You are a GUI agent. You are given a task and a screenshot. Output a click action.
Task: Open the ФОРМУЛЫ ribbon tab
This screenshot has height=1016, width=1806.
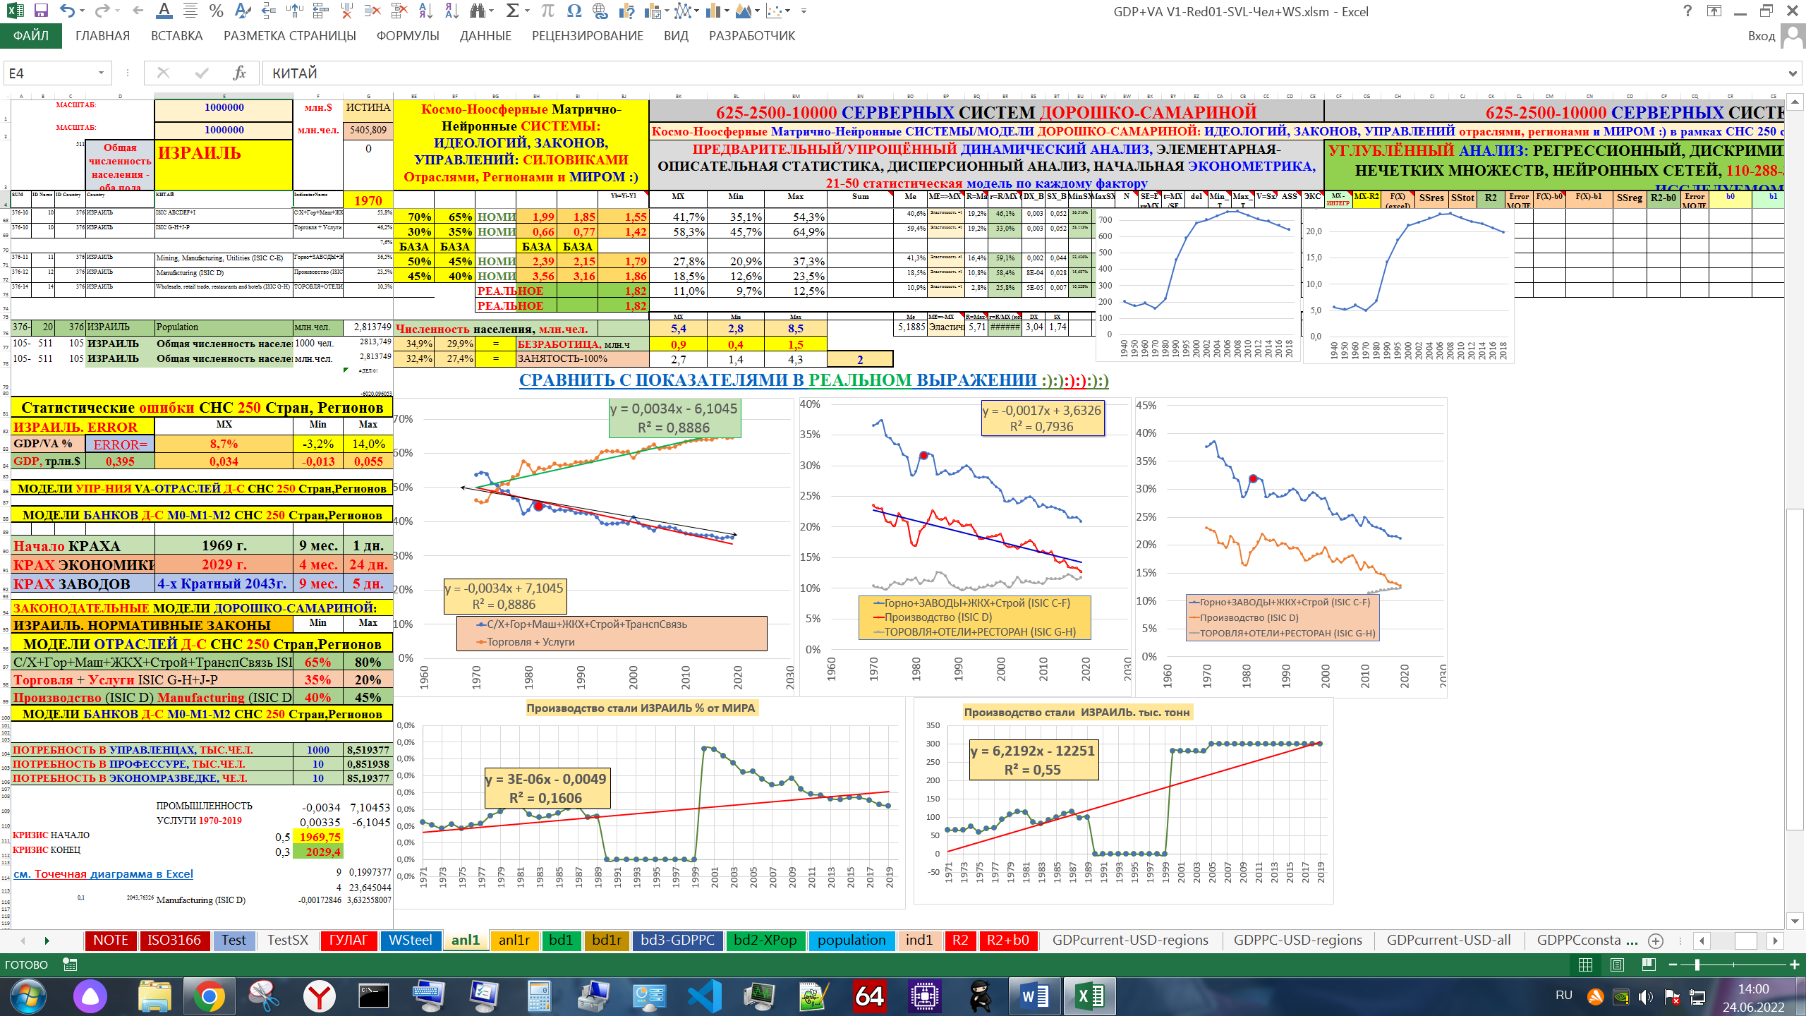(407, 36)
